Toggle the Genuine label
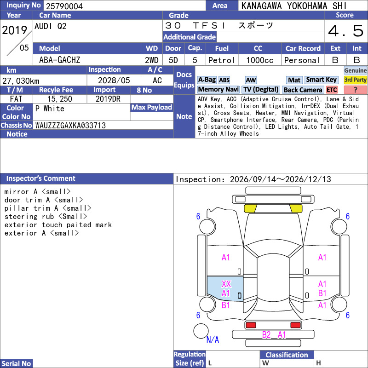368x368 pixels. coord(355,70)
